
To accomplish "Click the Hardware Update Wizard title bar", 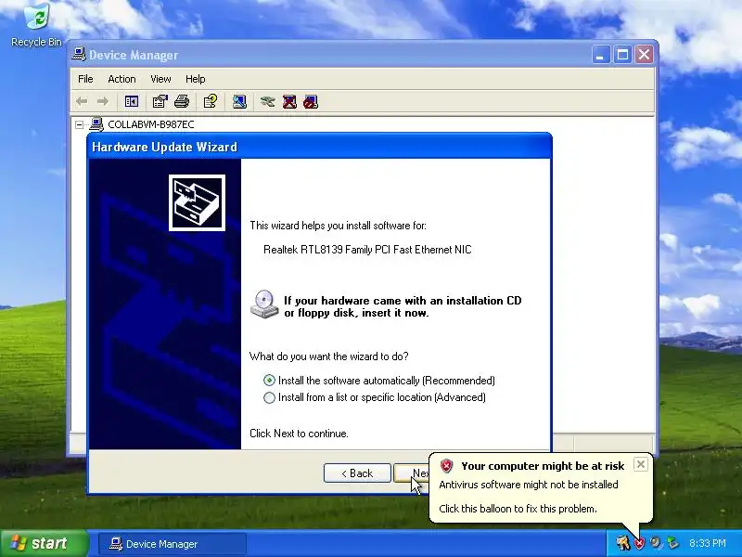I will [319, 147].
